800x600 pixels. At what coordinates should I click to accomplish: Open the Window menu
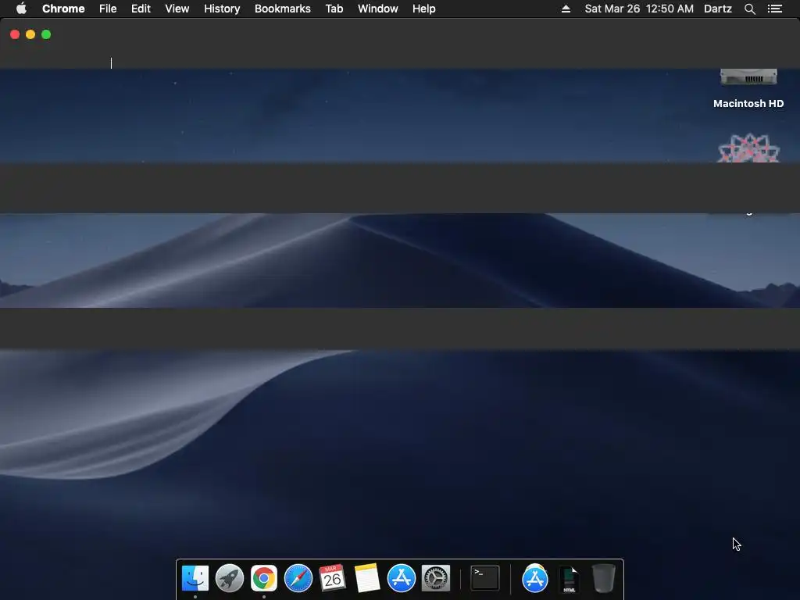(x=377, y=9)
